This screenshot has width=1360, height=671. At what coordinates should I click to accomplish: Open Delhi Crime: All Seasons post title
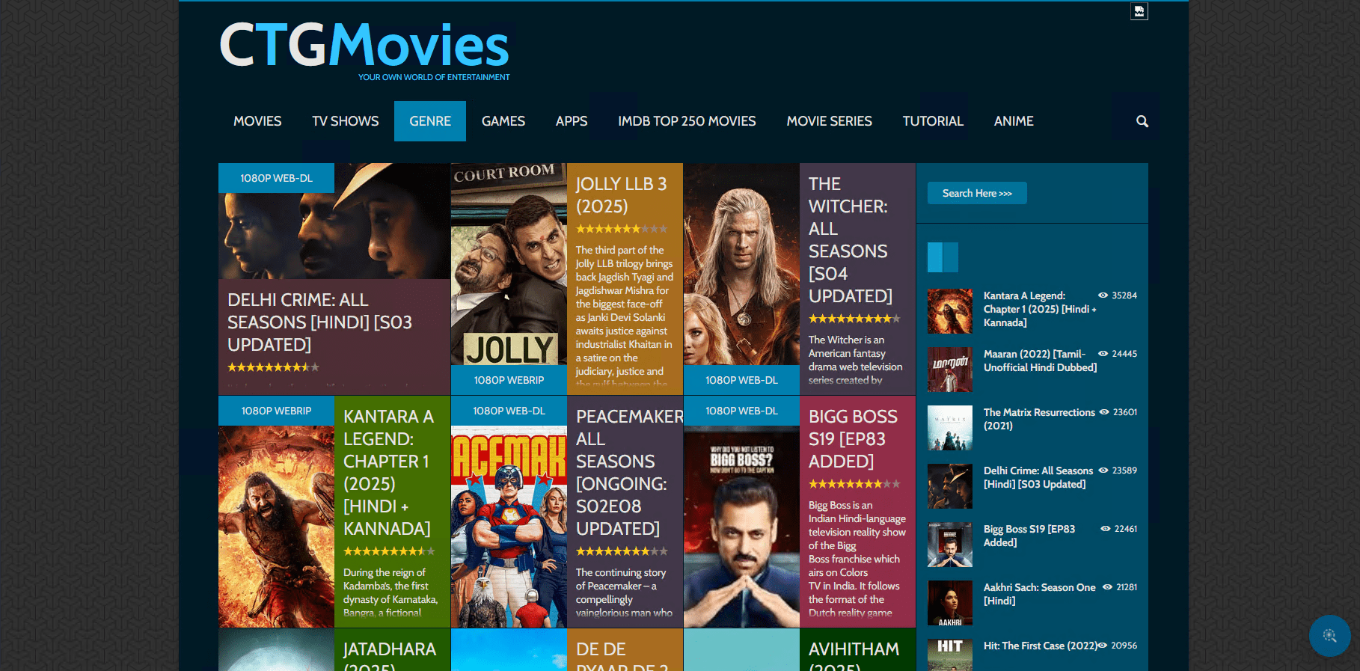click(x=320, y=322)
